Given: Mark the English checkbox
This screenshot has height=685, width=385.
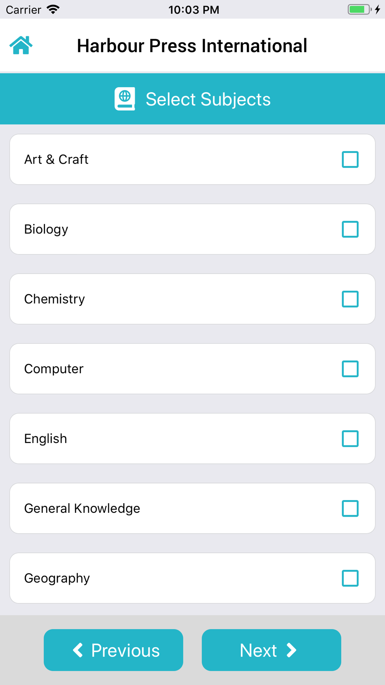Looking at the screenshot, I should (x=350, y=438).
